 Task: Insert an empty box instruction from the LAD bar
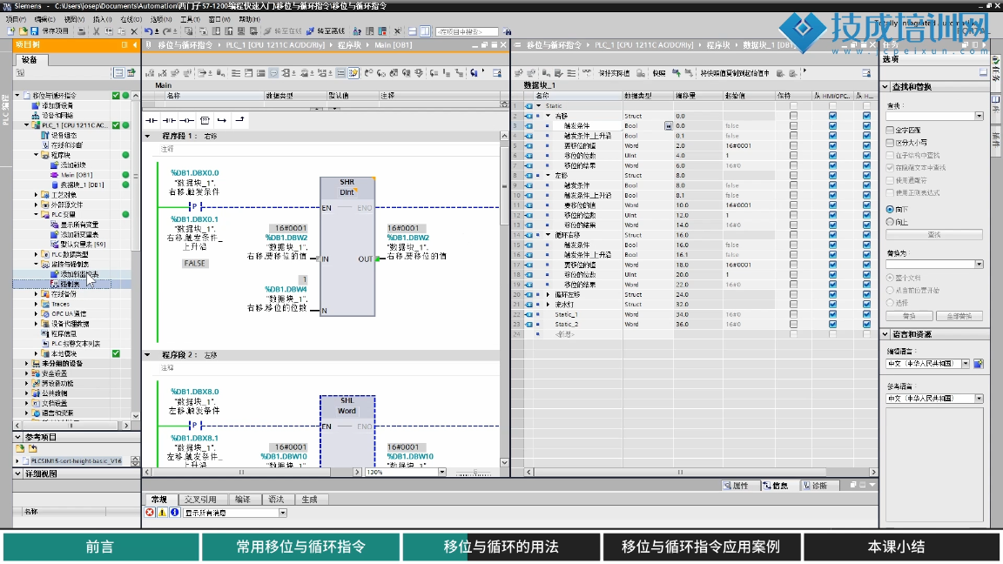[205, 120]
